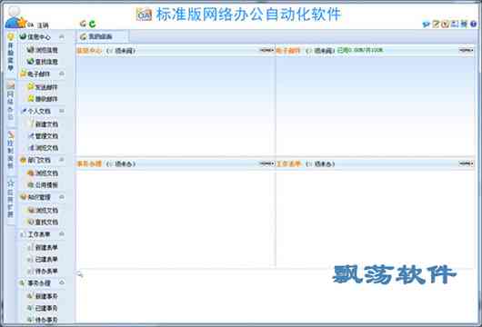Click the user avatar icon at top left
This screenshot has width=482, height=327.
tap(15, 17)
